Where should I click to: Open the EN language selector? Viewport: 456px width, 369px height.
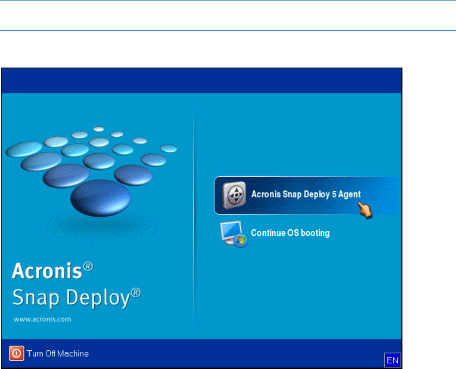point(392,359)
